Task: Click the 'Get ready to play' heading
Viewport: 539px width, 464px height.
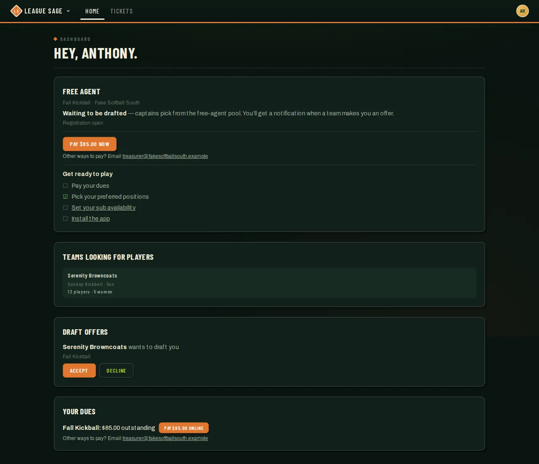Action: pyautogui.click(x=88, y=174)
